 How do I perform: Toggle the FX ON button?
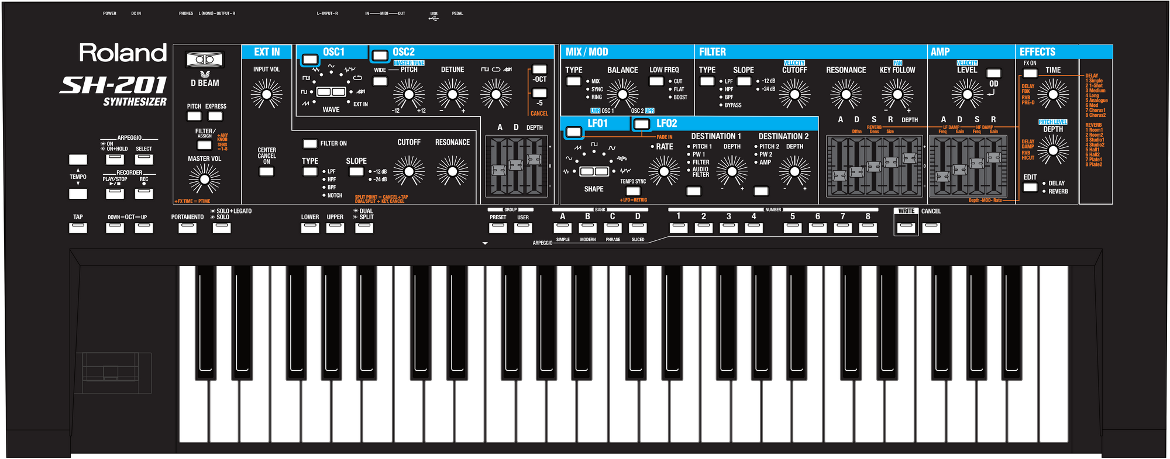pyautogui.click(x=1030, y=73)
